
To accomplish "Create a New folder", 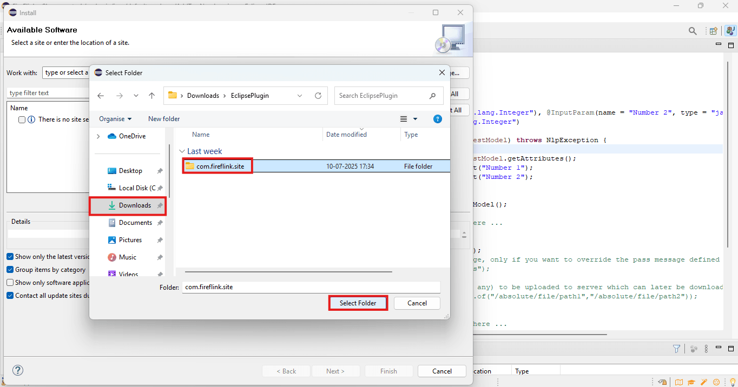I will click(164, 119).
